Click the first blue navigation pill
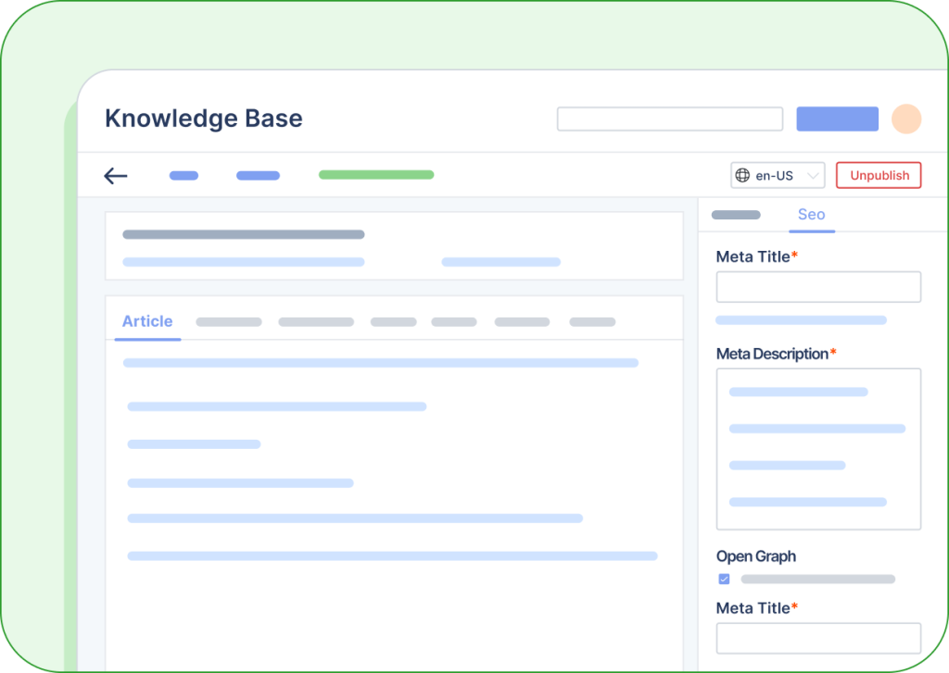 183,175
